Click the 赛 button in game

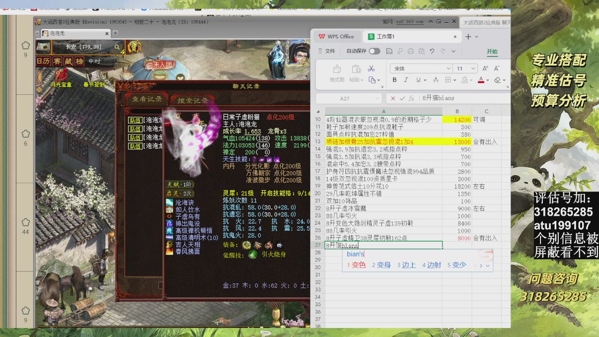tap(57, 61)
